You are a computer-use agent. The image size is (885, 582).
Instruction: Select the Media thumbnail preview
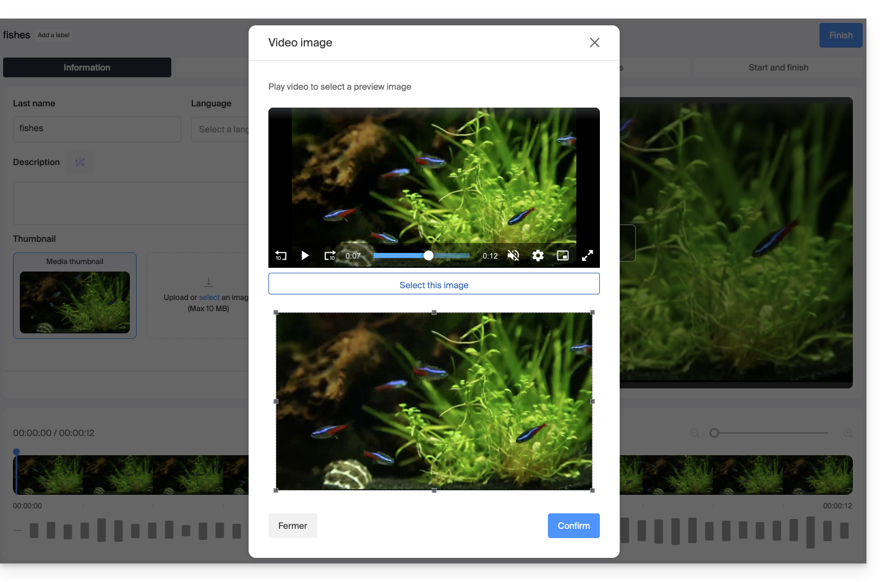pos(75,302)
